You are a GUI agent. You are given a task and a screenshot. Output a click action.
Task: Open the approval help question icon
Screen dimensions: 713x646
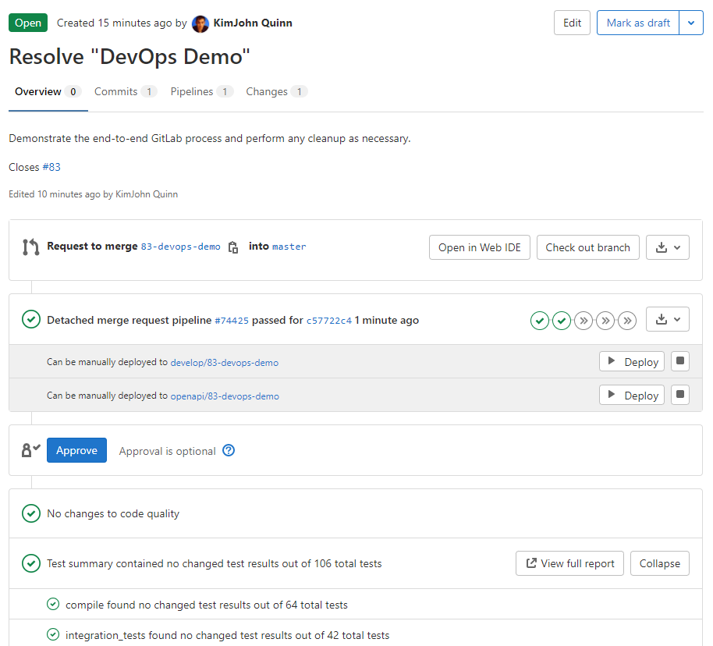coord(229,451)
